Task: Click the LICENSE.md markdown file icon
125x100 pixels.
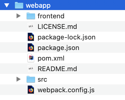Action: [31, 26]
